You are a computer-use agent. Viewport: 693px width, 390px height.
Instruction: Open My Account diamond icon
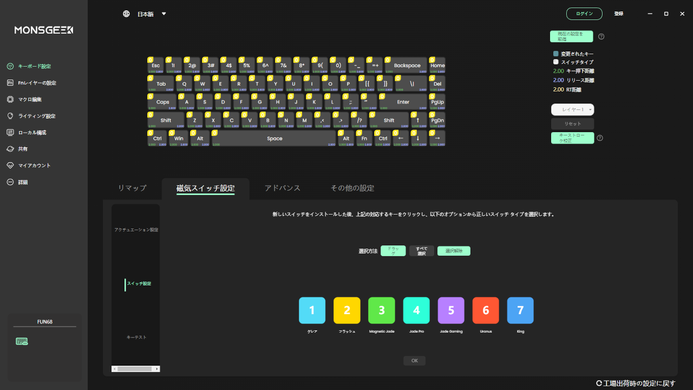click(10, 166)
